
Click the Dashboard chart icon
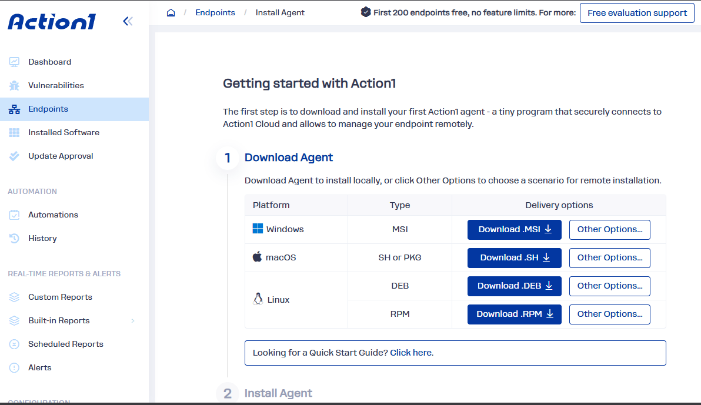(14, 62)
